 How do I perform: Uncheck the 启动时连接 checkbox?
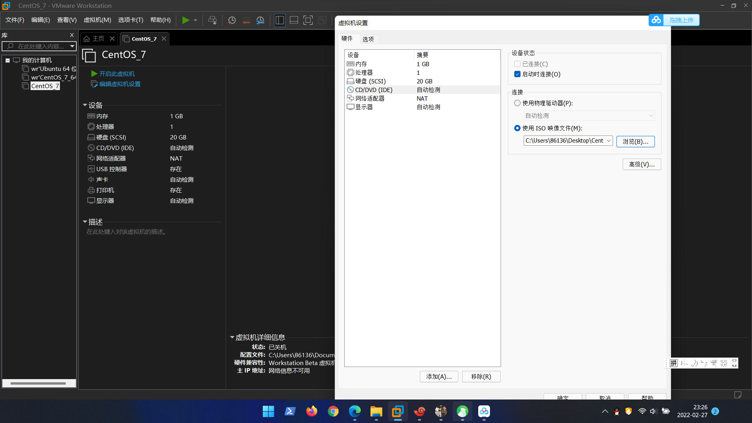point(517,74)
